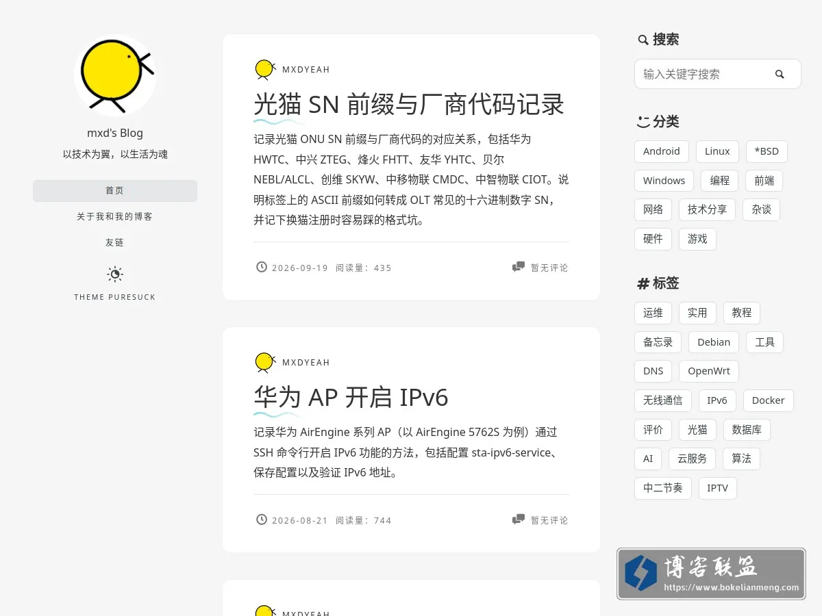Click clock icon beside date 2026-09-19
Screen dimensions: 822x616
262,267
